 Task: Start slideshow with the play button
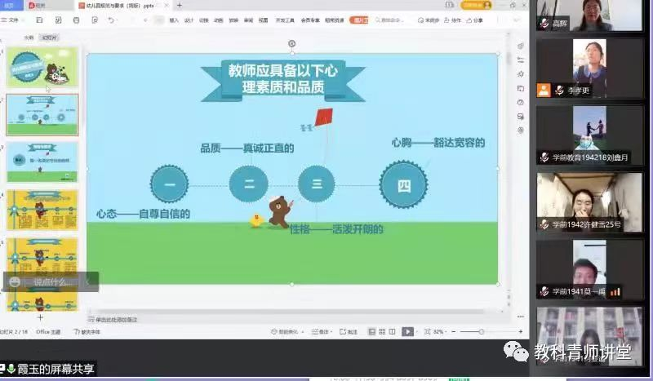pos(406,332)
